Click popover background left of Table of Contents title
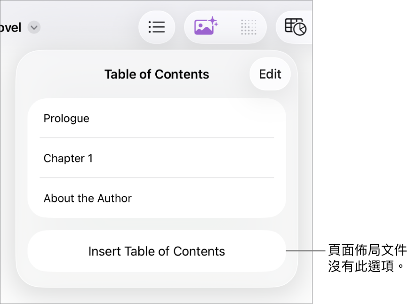Screen dimensions: 416x304 tap(56, 74)
